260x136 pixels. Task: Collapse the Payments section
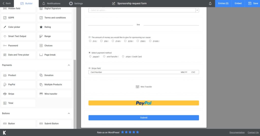point(69,65)
